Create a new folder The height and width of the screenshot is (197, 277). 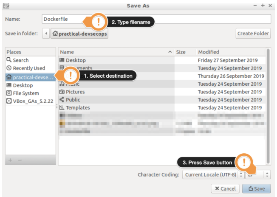coord(253,34)
